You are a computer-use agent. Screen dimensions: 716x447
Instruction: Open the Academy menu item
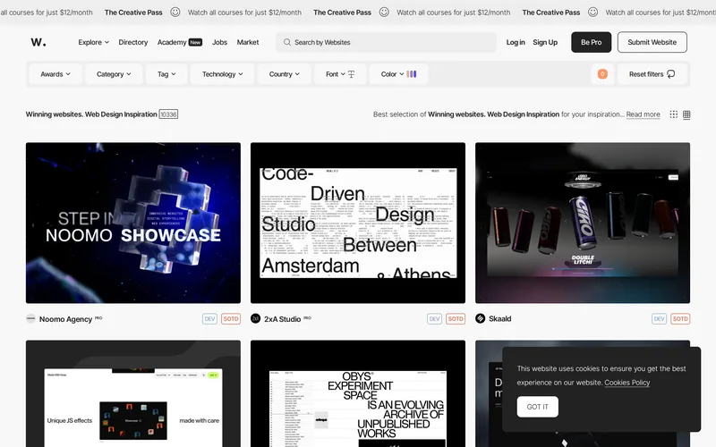(172, 42)
